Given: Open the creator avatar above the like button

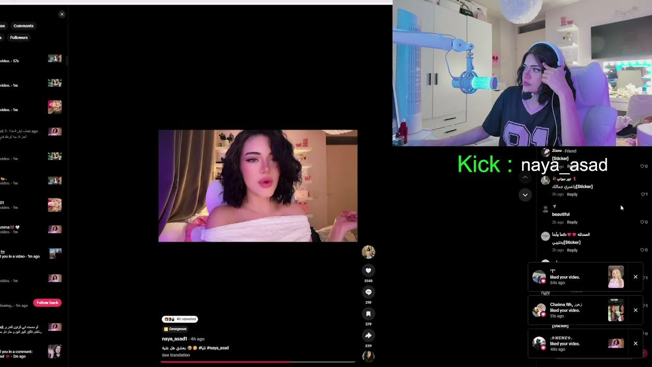Looking at the screenshot, I should coord(368,252).
